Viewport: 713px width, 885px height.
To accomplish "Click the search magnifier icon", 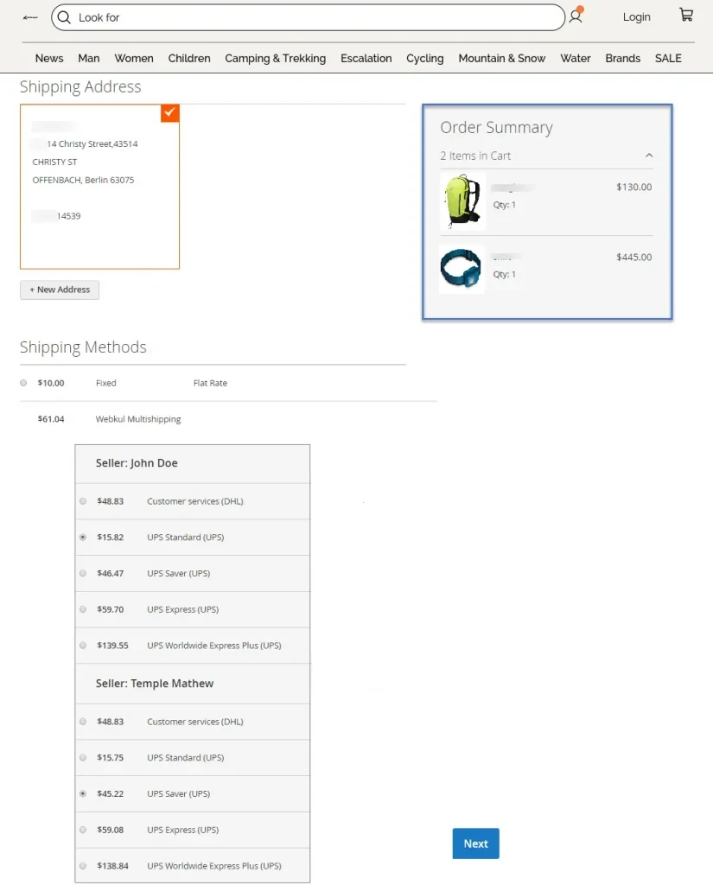I will coord(64,17).
